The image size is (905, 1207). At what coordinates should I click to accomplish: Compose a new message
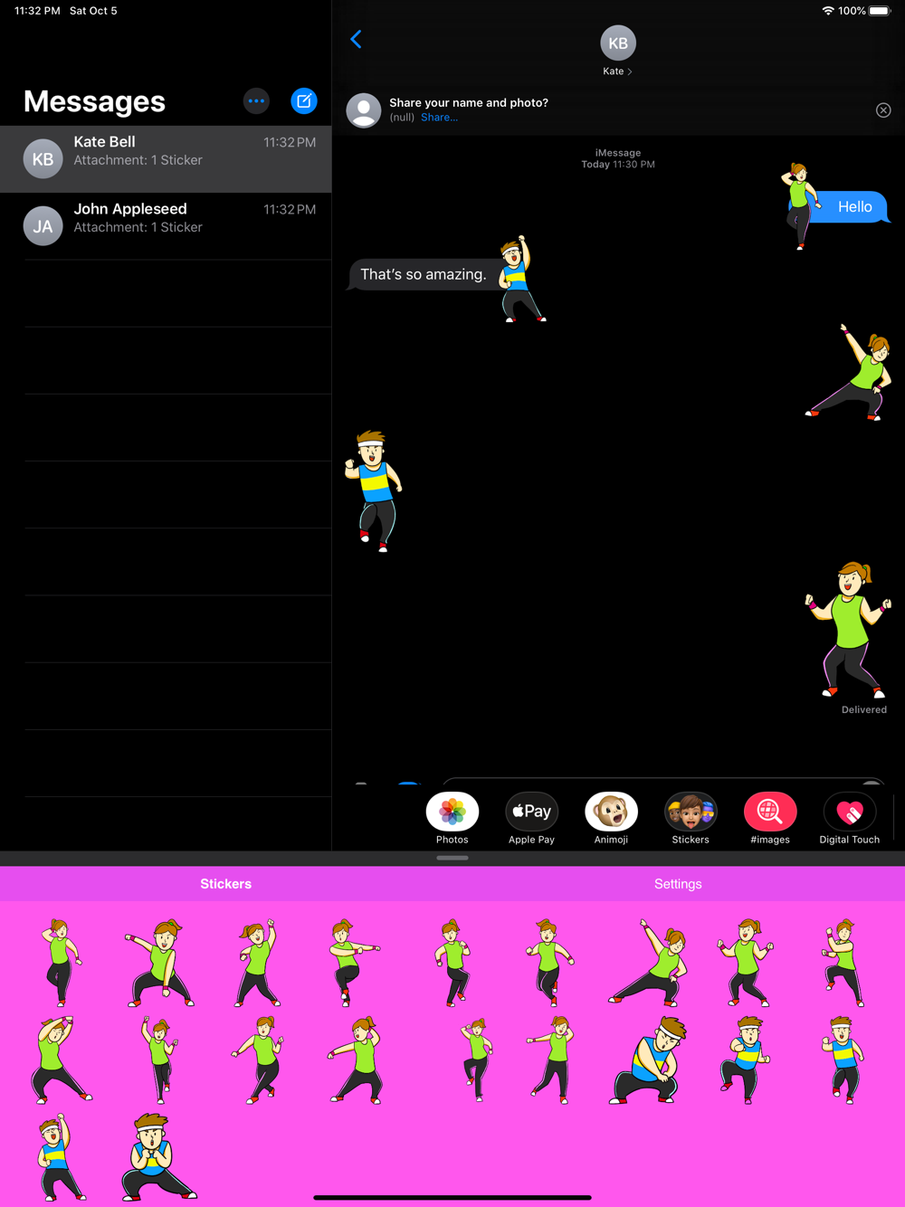pos(304,101)
